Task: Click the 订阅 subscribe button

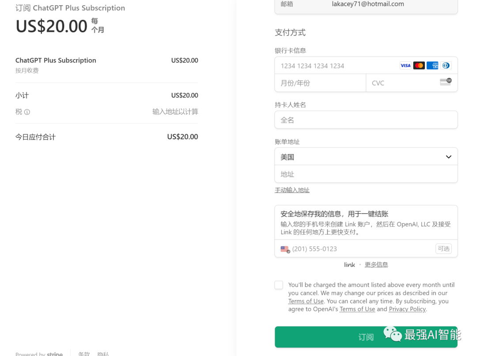Action: tap(366, 337)
